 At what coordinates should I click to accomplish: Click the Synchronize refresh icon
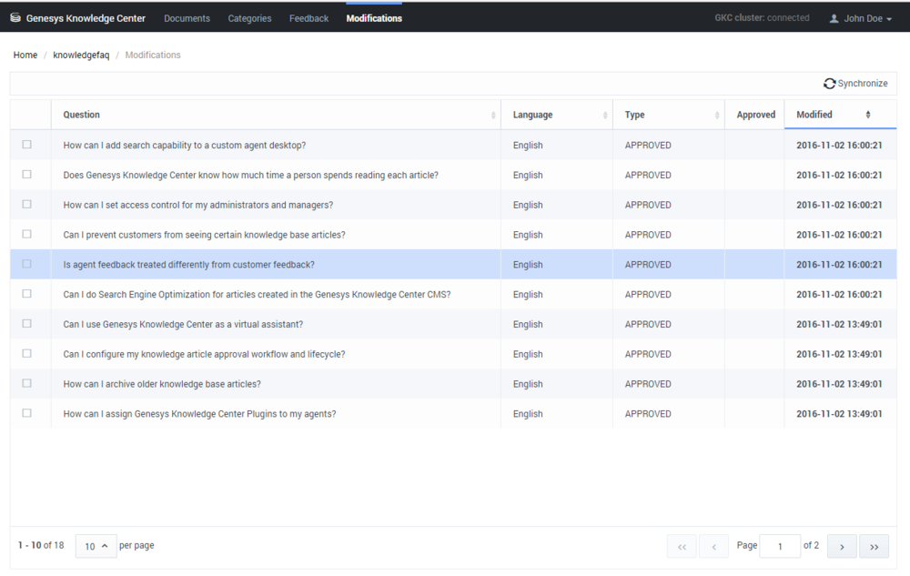[x=829, y=84]
